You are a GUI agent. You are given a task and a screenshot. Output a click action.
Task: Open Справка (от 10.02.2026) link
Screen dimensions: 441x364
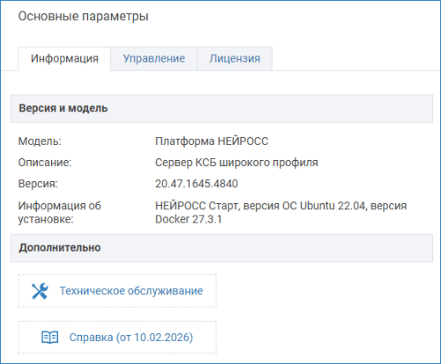point(131,337)
